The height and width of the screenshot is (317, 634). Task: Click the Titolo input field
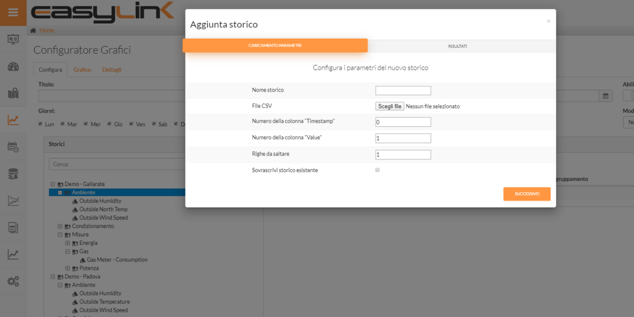tap(112, 96)
